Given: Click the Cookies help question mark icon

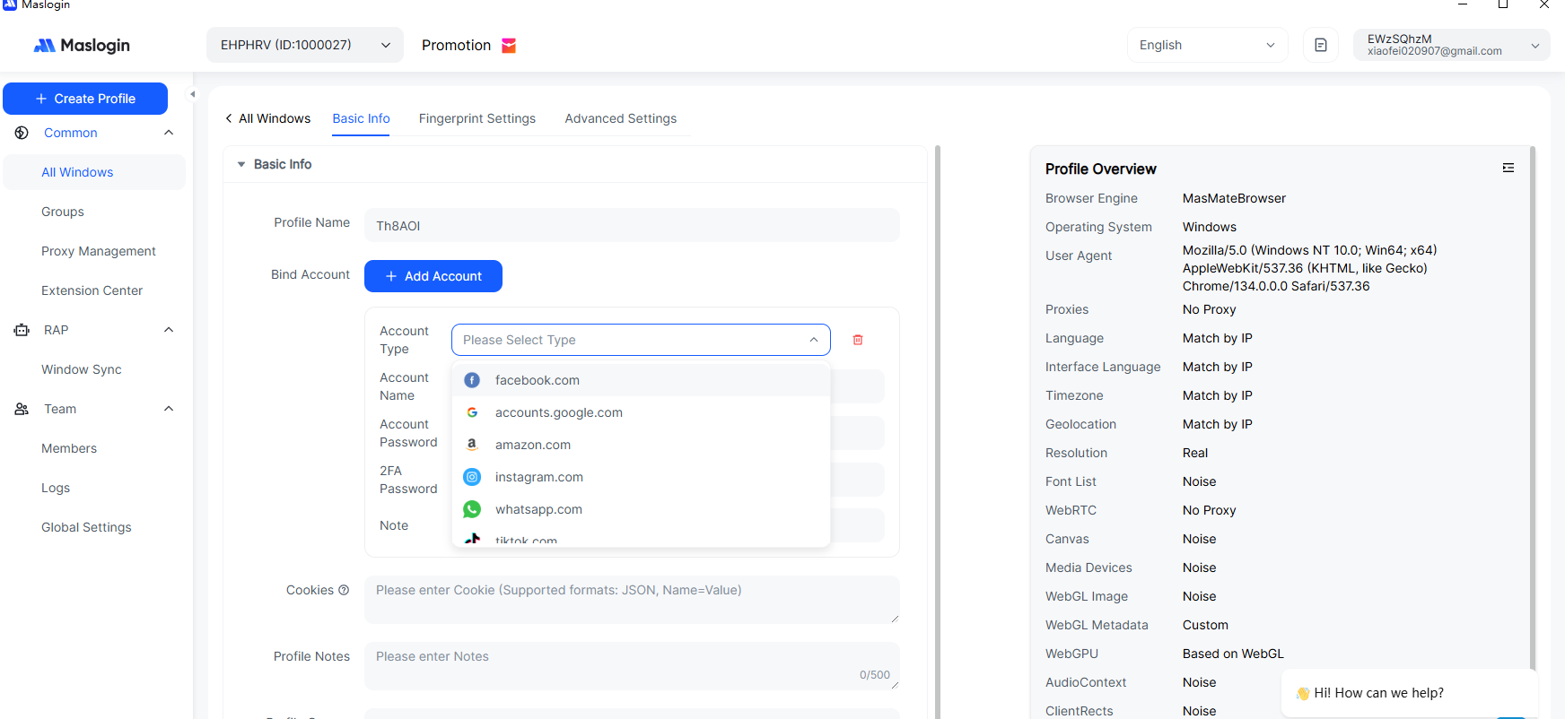Looking at the screenshot, I should [x=344, y=590].
